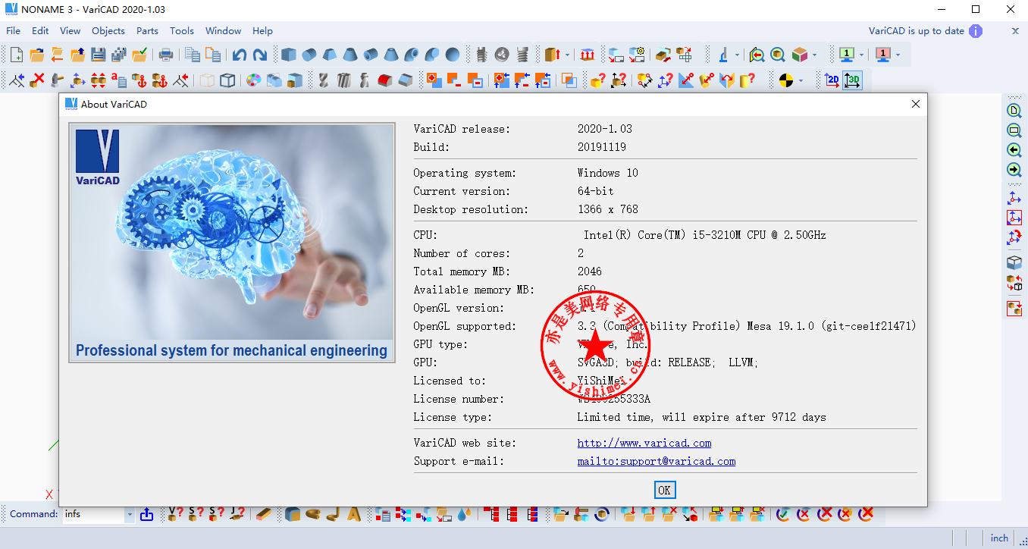The image size is (1028, 549).
Task: Insert a cone solid
Action: [350, 55]
